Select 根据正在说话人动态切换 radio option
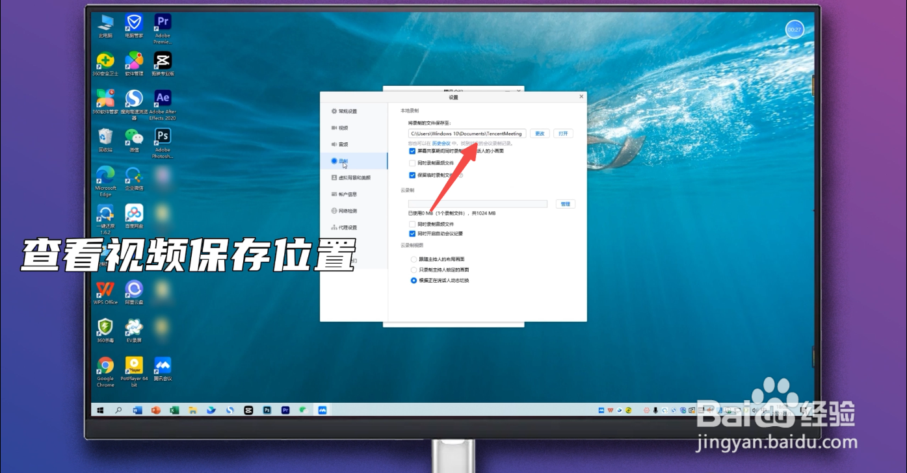Screen dimensions: 907x473 tap(414, 281)
